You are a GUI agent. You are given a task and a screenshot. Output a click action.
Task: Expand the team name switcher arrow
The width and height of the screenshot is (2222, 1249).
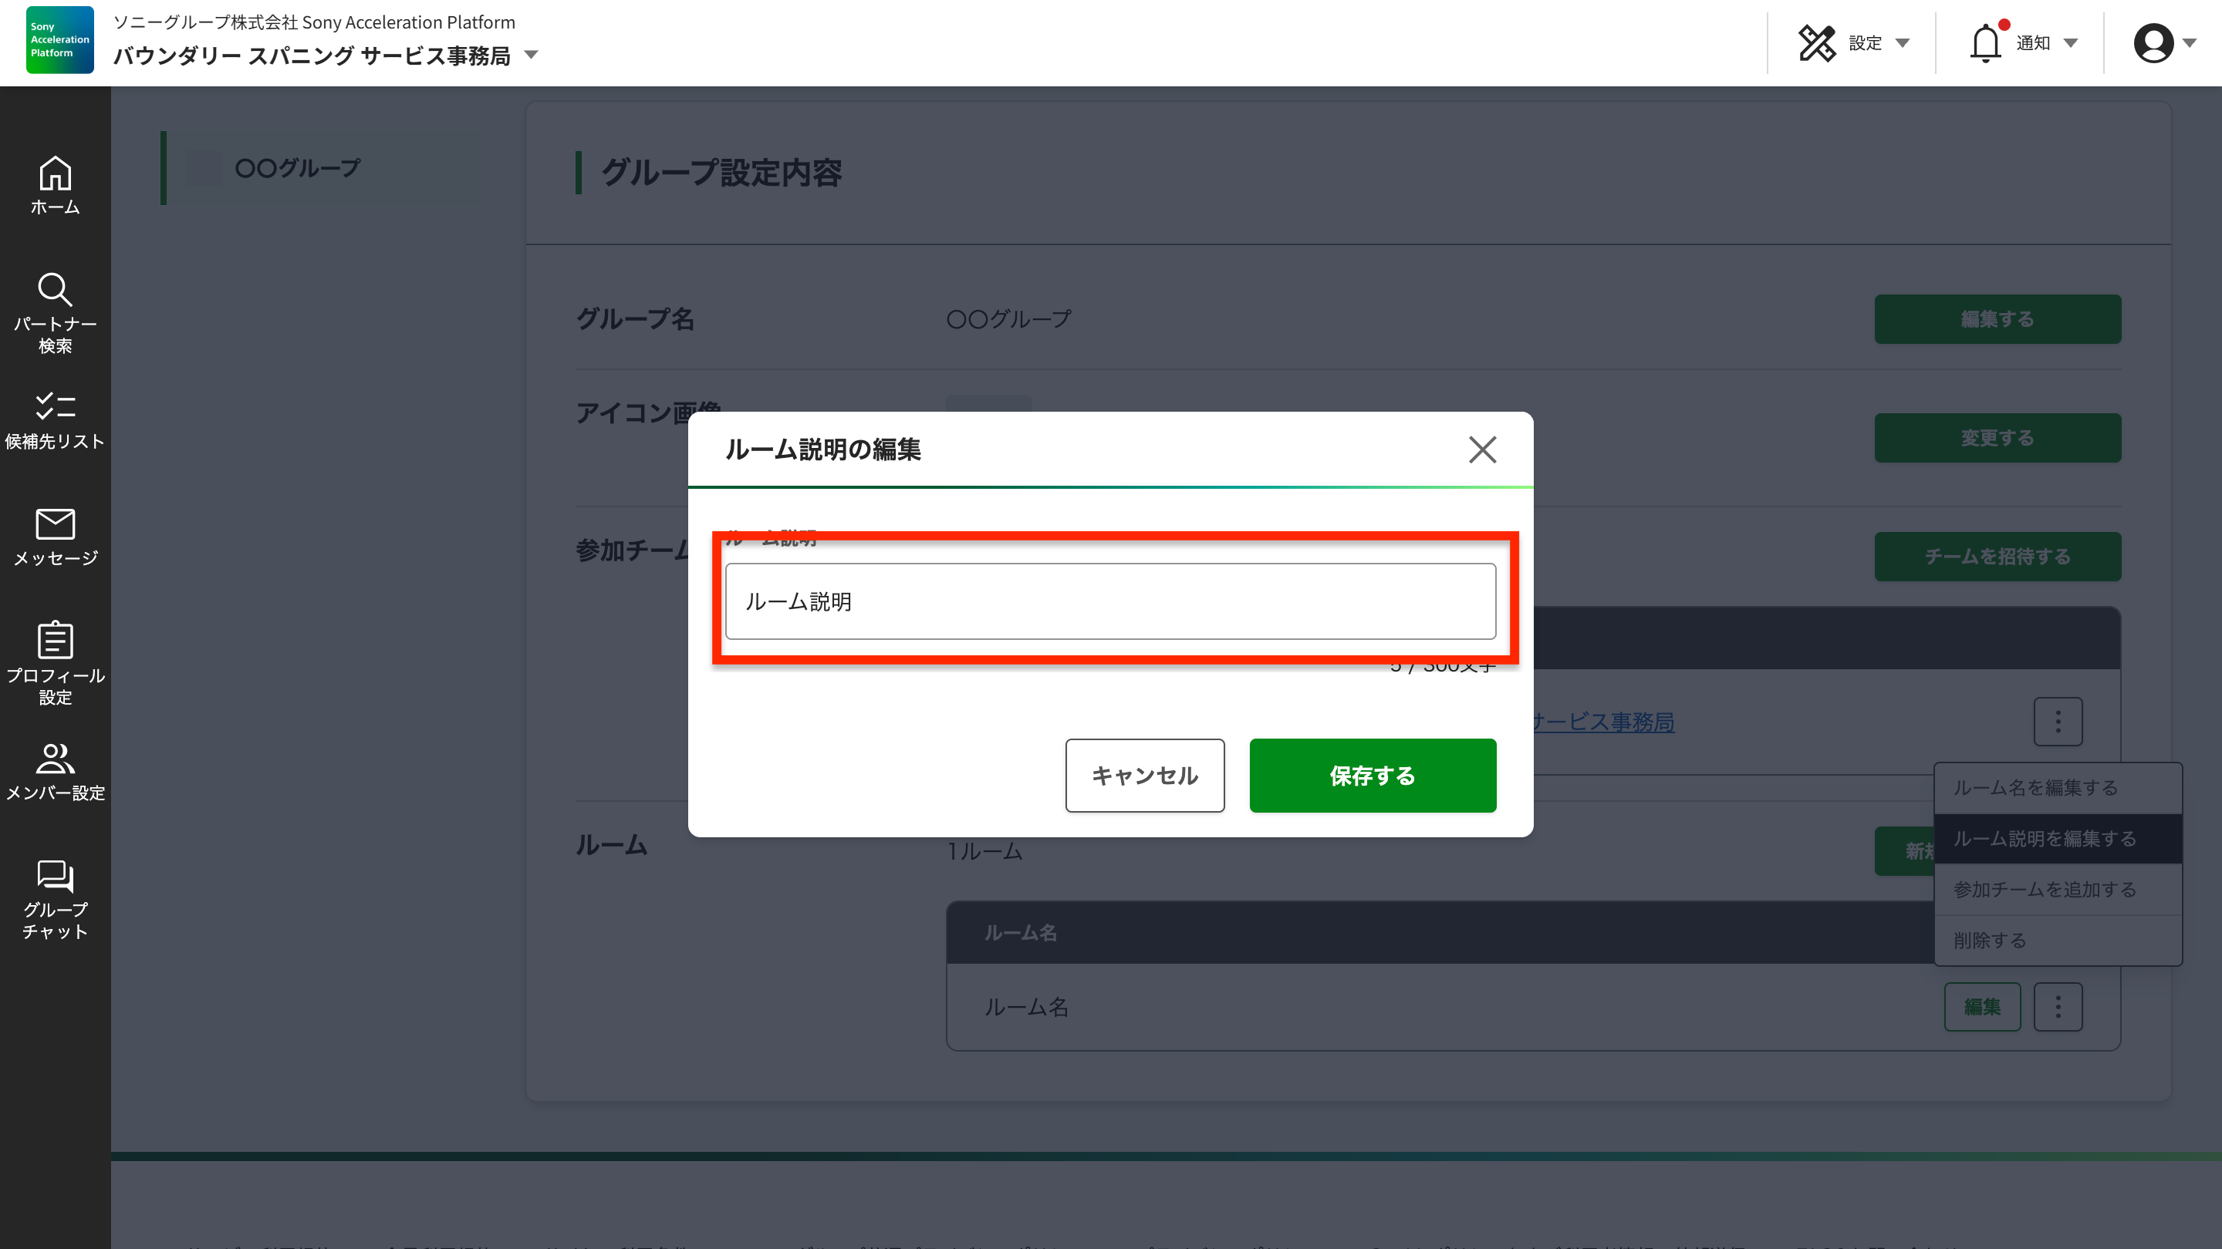click(x=532, y=56)
